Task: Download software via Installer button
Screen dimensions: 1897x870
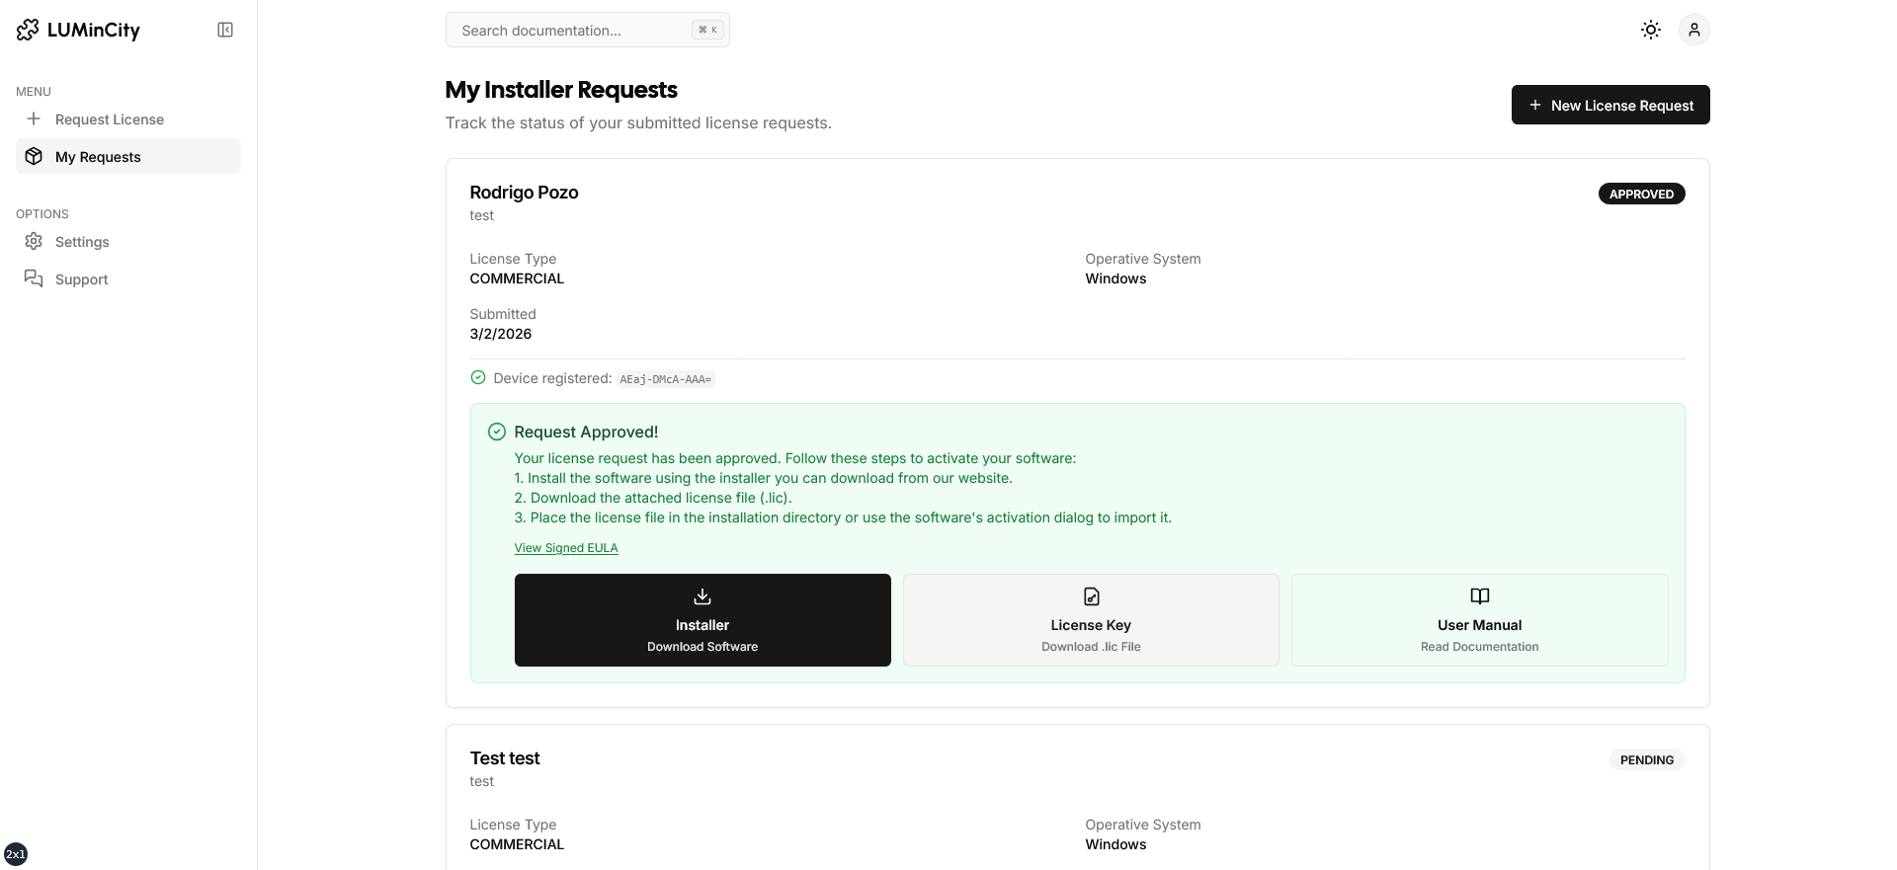Action: [x=702, y=620]
